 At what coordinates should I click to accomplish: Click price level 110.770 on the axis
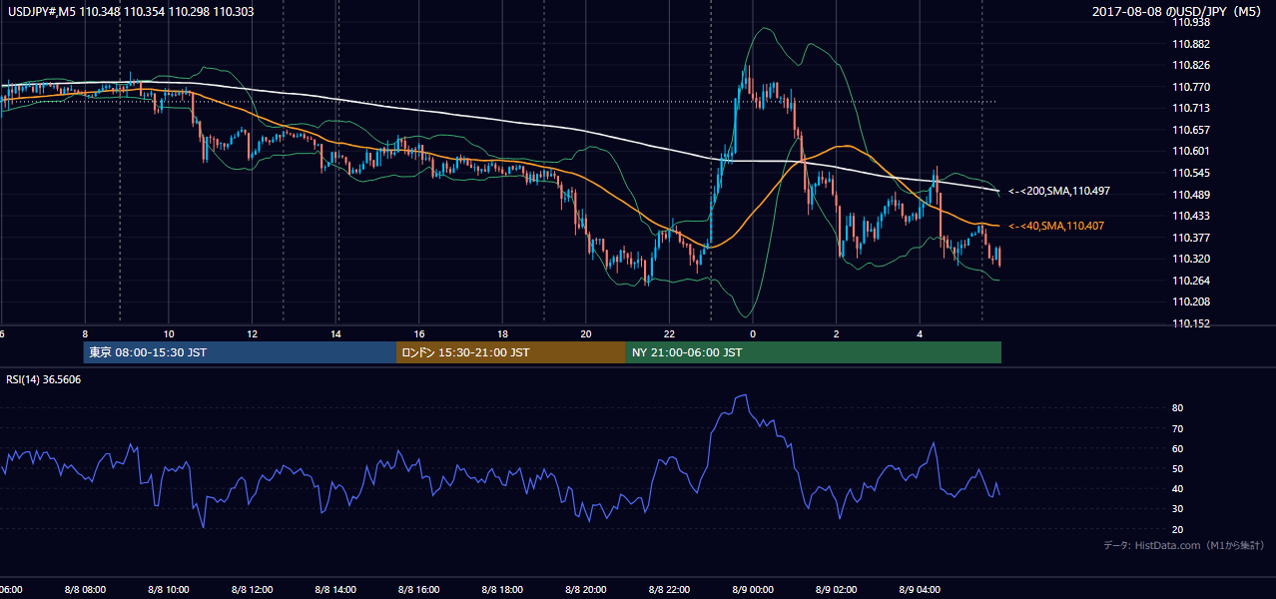[x=1190, y=87]
